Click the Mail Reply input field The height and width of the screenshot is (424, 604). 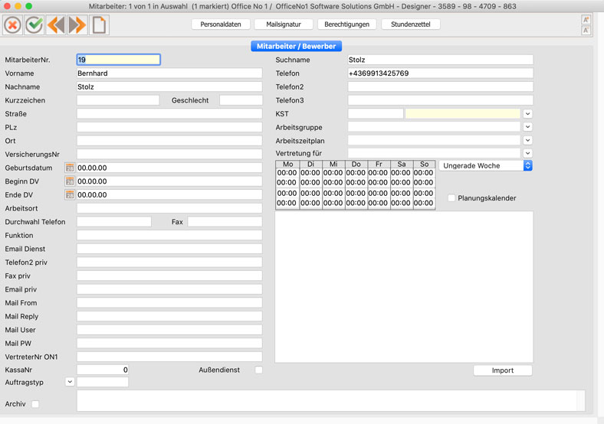pyautogui.click(x=169, y=316)
